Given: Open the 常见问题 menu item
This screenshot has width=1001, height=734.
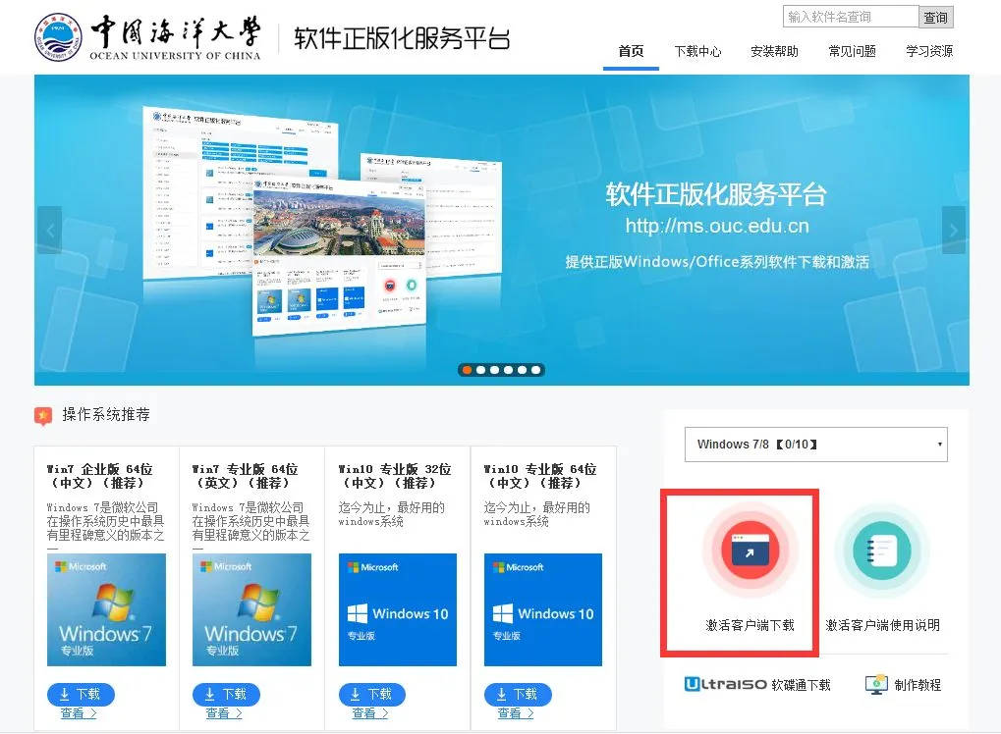Looking at the screenshot, I should tap(853, 52).
